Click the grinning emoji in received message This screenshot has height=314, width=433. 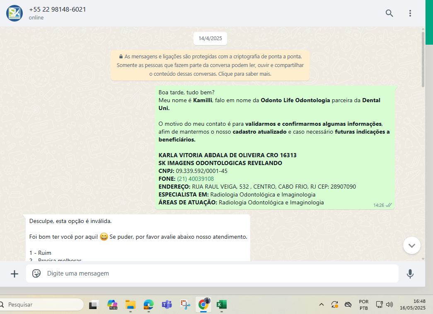tap(104, 237)
